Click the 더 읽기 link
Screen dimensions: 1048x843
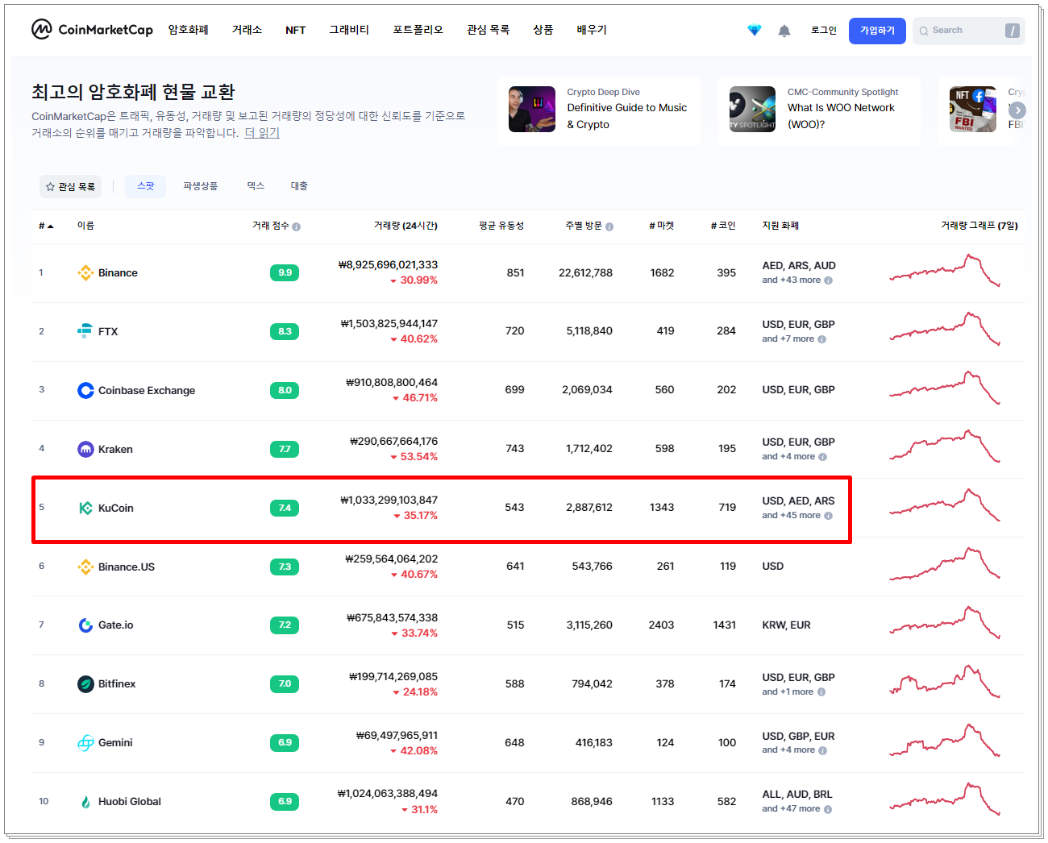tap(262, 133)
